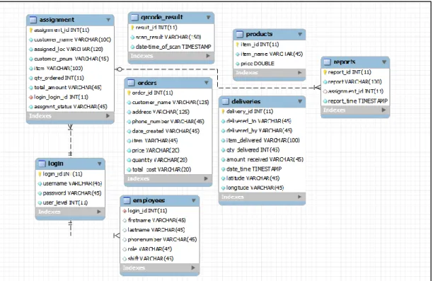Click the latitude column diamond icon
This screenshot has width=433, height=281.
223,178
